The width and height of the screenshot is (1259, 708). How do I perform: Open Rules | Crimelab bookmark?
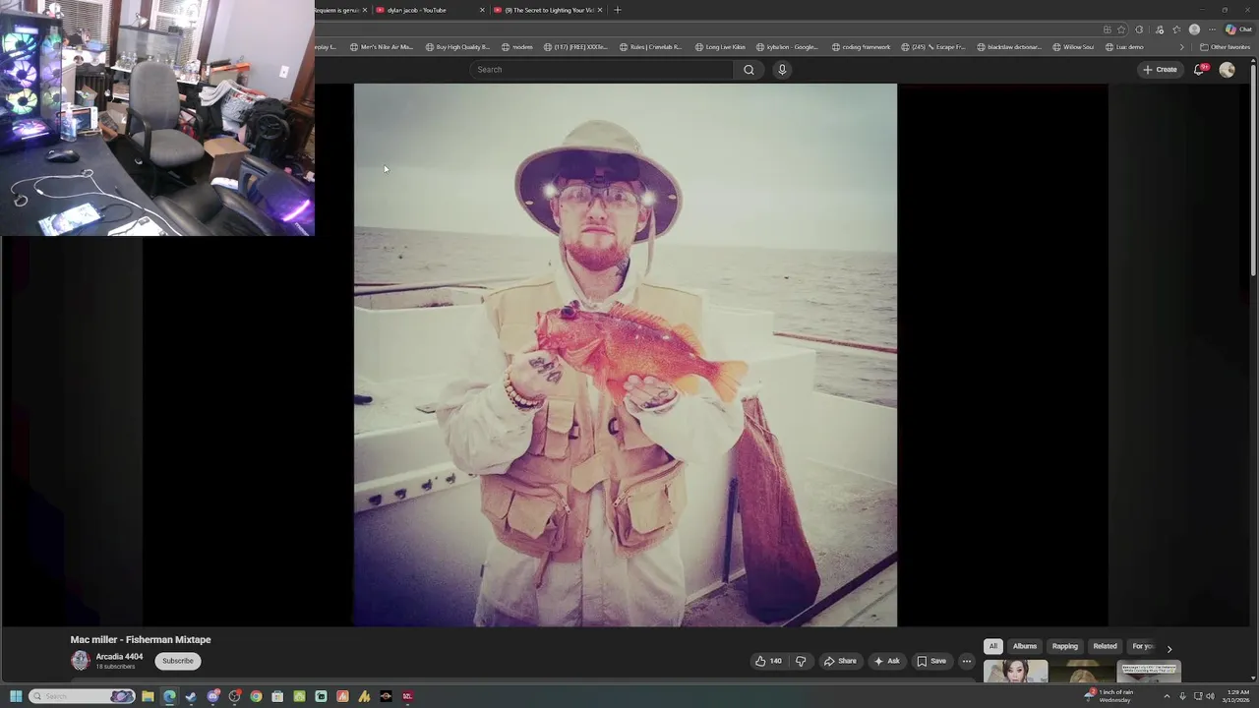pyautogui.click(x=651, y=47)
